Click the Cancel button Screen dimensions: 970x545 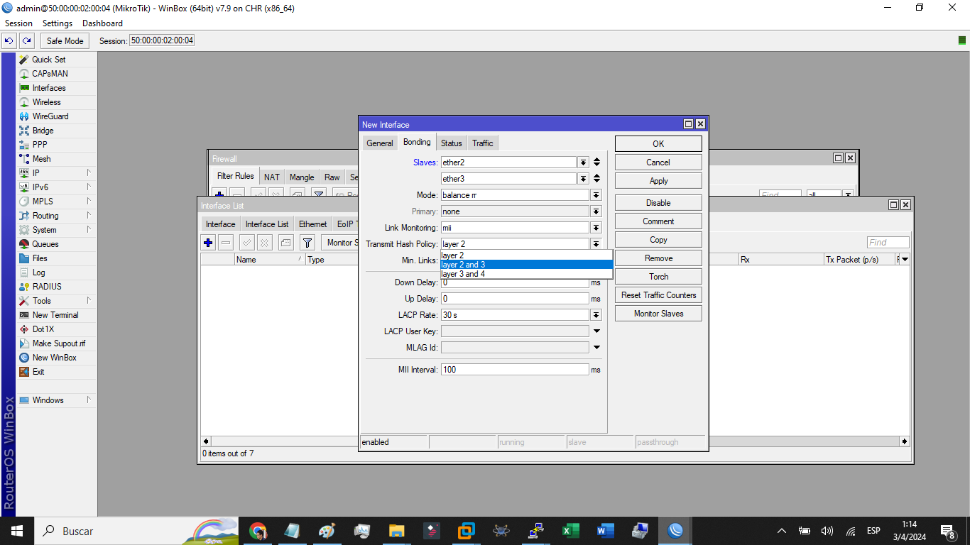(x=658, y=163)
